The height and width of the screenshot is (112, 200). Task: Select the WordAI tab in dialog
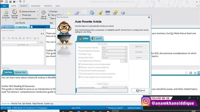(x=97, y=39)
